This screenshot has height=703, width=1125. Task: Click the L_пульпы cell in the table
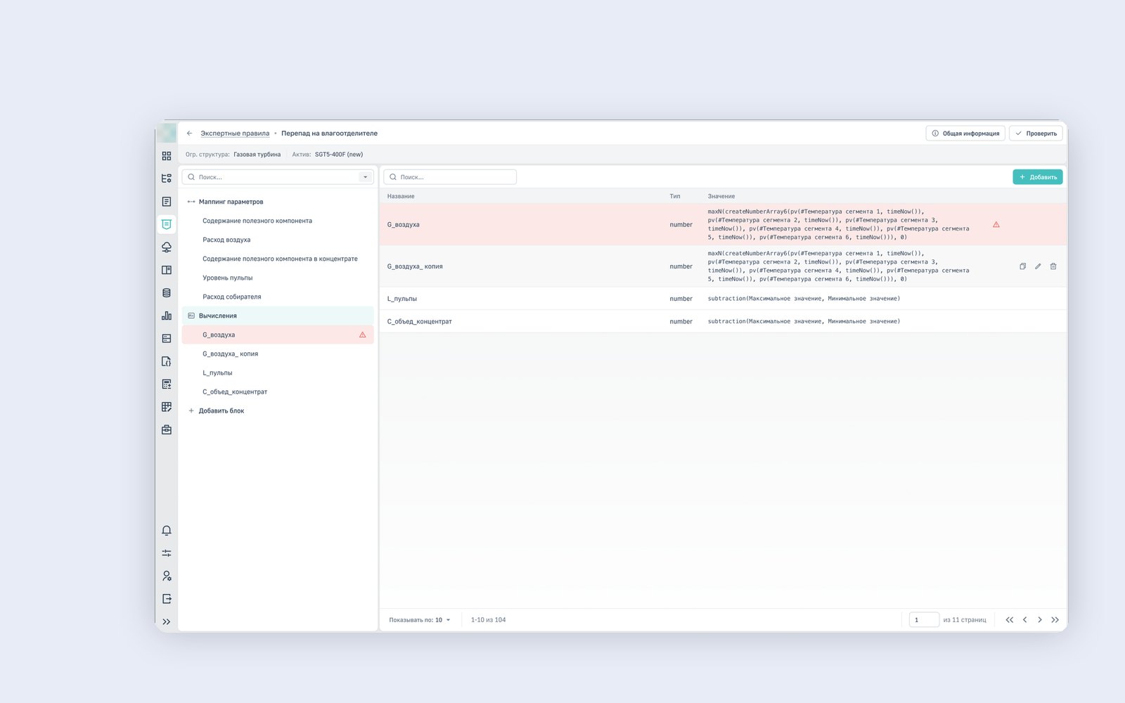(x=402, y=299)
